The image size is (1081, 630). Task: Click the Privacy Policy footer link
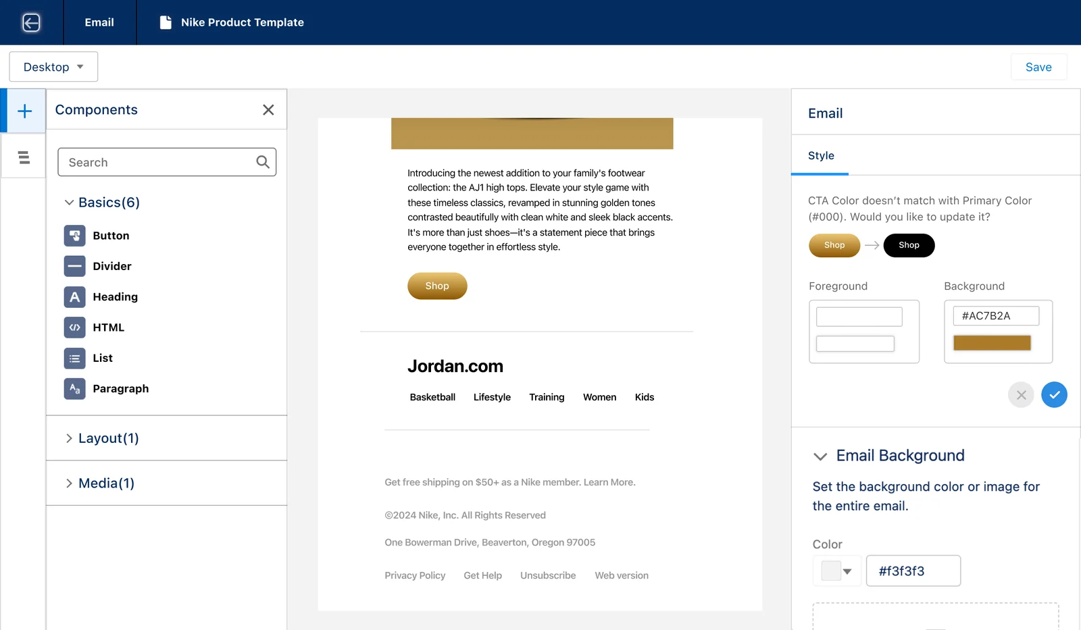pyautogui.click(x=415, y=575)
